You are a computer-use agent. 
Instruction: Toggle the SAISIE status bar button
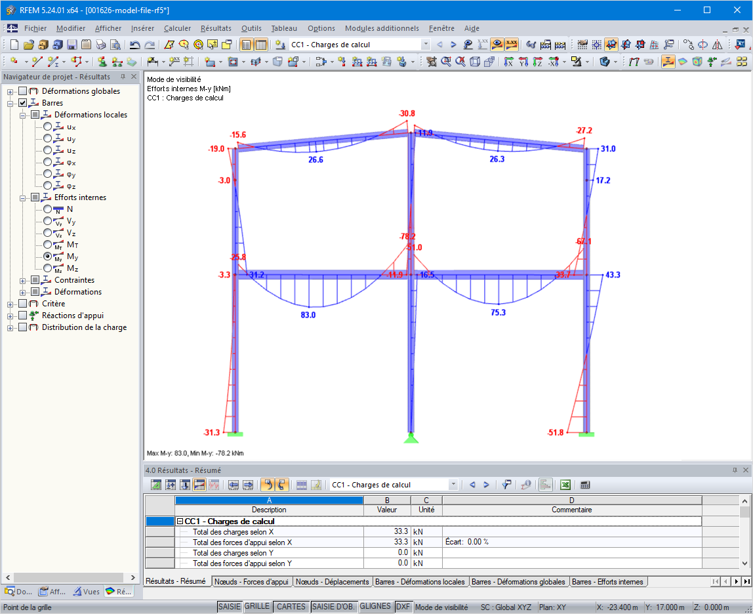[230, 607]
